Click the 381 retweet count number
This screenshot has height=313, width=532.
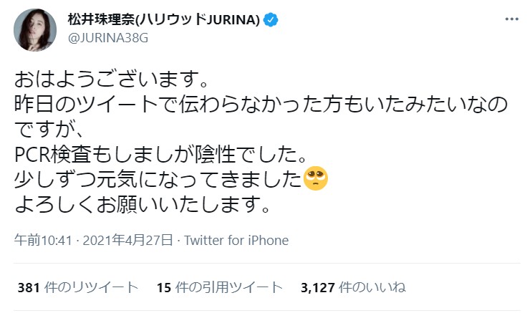(28, 288)
